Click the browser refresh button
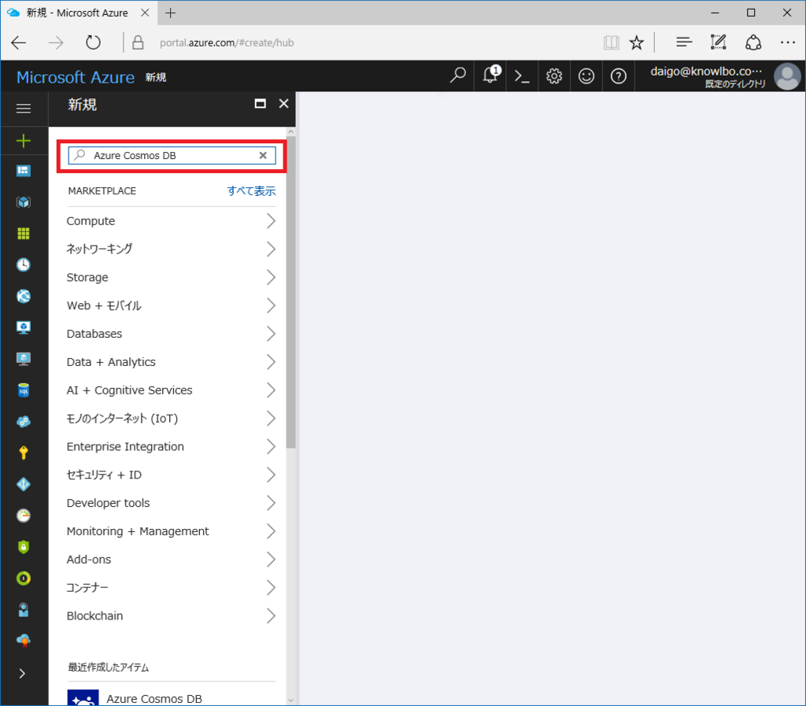The height and width of the screenshot is (706, 806). click(x=93, y=43)
